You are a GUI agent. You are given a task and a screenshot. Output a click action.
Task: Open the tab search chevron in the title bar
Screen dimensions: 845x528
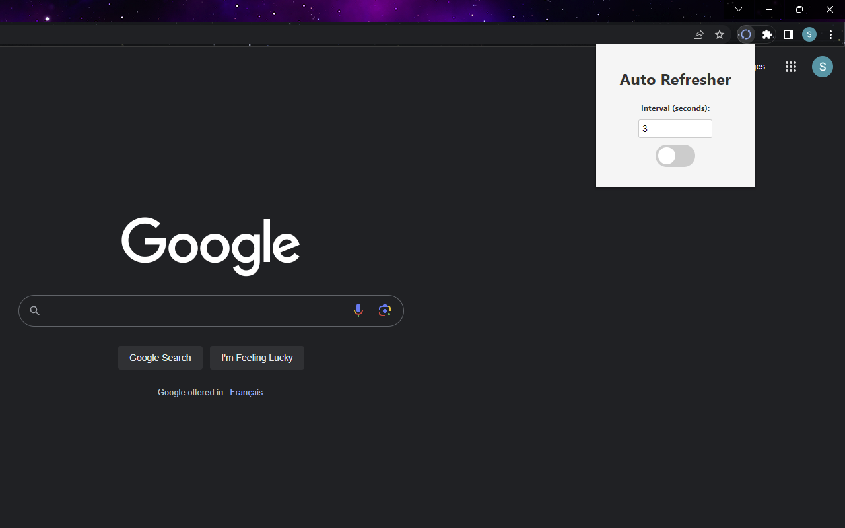[738, 9]
